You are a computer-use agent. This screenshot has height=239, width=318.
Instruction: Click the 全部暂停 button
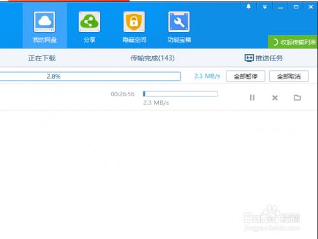[245, 76]
